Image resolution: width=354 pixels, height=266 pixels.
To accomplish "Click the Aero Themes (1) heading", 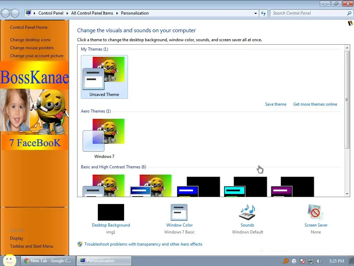I will tap(96, 111).
